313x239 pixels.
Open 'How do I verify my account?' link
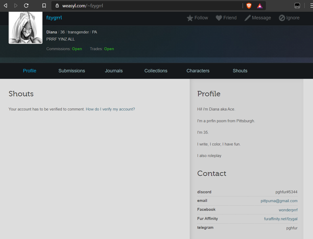point(111,109)
